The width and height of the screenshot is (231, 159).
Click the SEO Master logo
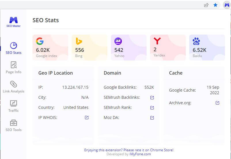[14, 22]
